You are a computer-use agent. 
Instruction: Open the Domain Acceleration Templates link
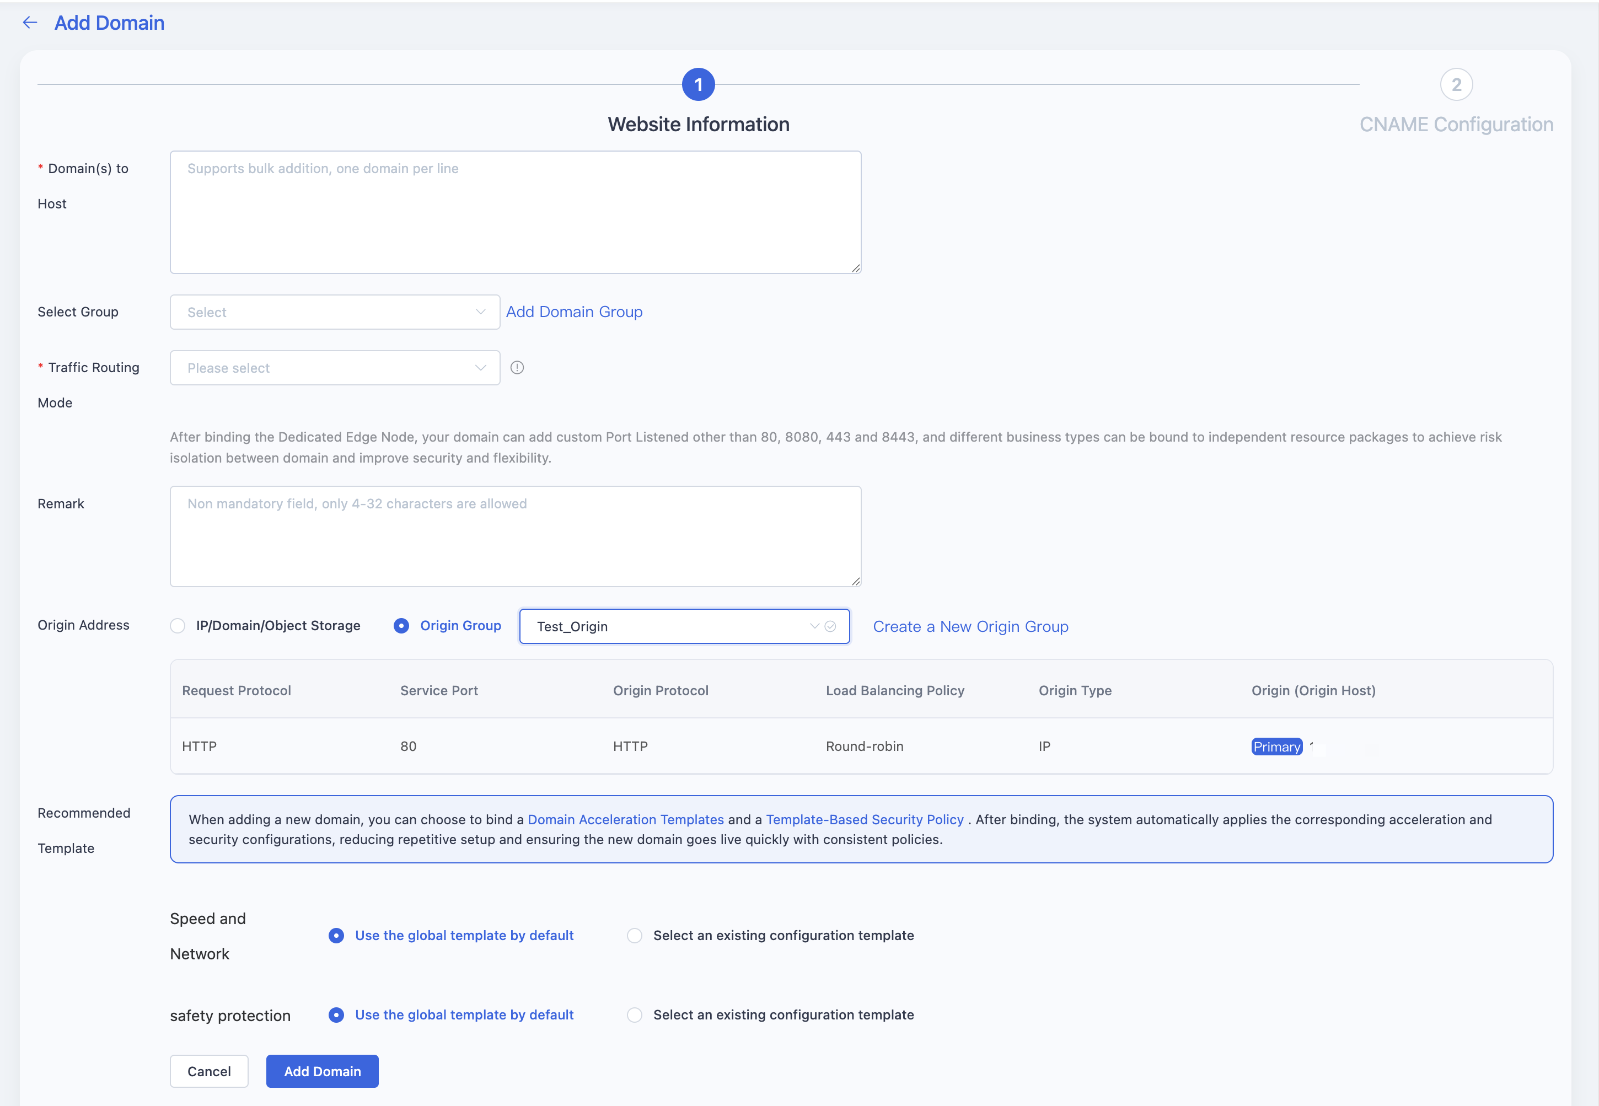pos(626,819)
